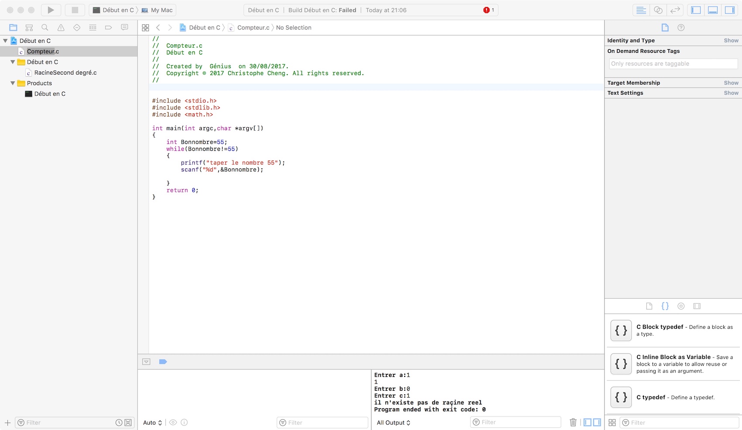Click the variables view Filter field

tap(322, 423)
